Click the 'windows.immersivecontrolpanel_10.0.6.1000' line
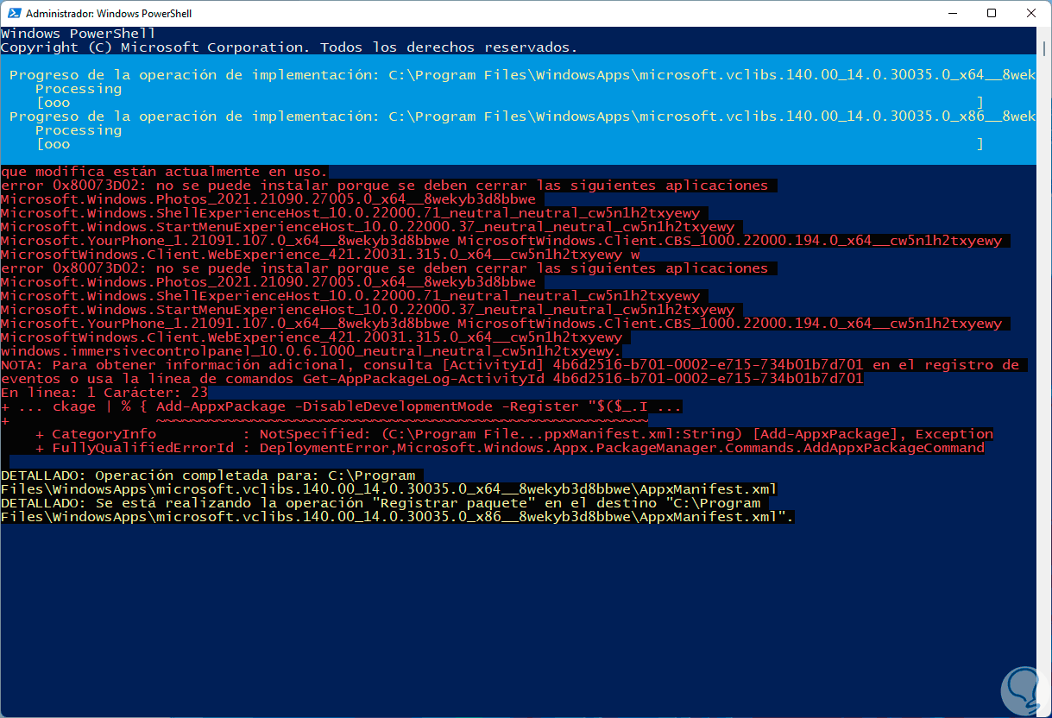The width and height of the screenshot is (1052, 718). pyautogui.click(x=311, y=351)
